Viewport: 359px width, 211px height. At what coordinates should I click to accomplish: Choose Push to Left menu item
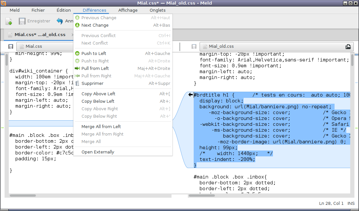click(x=94, y=54)
